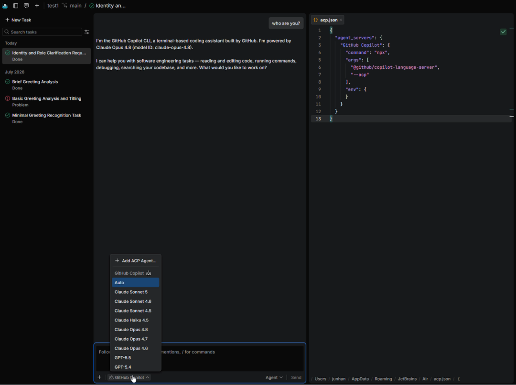Click the JSON file icon on acp.json tab
Screen dimensions: 516x385
(x=316, y=20)
